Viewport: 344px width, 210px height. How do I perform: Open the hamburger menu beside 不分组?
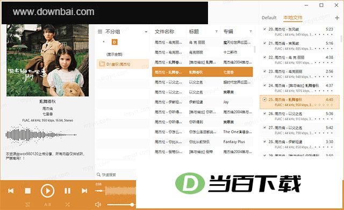(100, 32)
